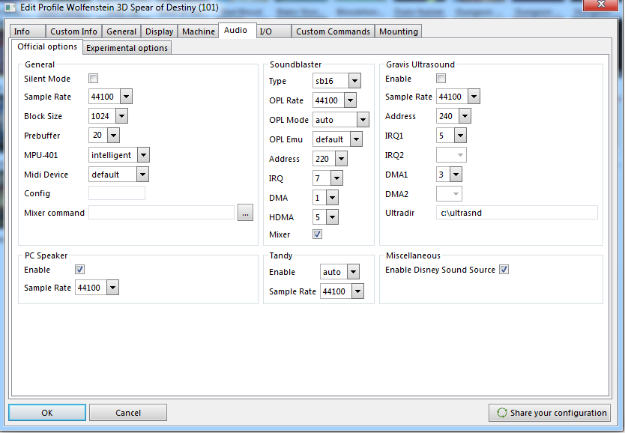Open Soundblaster Type sb16 dropdown
This screenshot has width=625, height=433.
pyautogui.click(x=354, y=81)
